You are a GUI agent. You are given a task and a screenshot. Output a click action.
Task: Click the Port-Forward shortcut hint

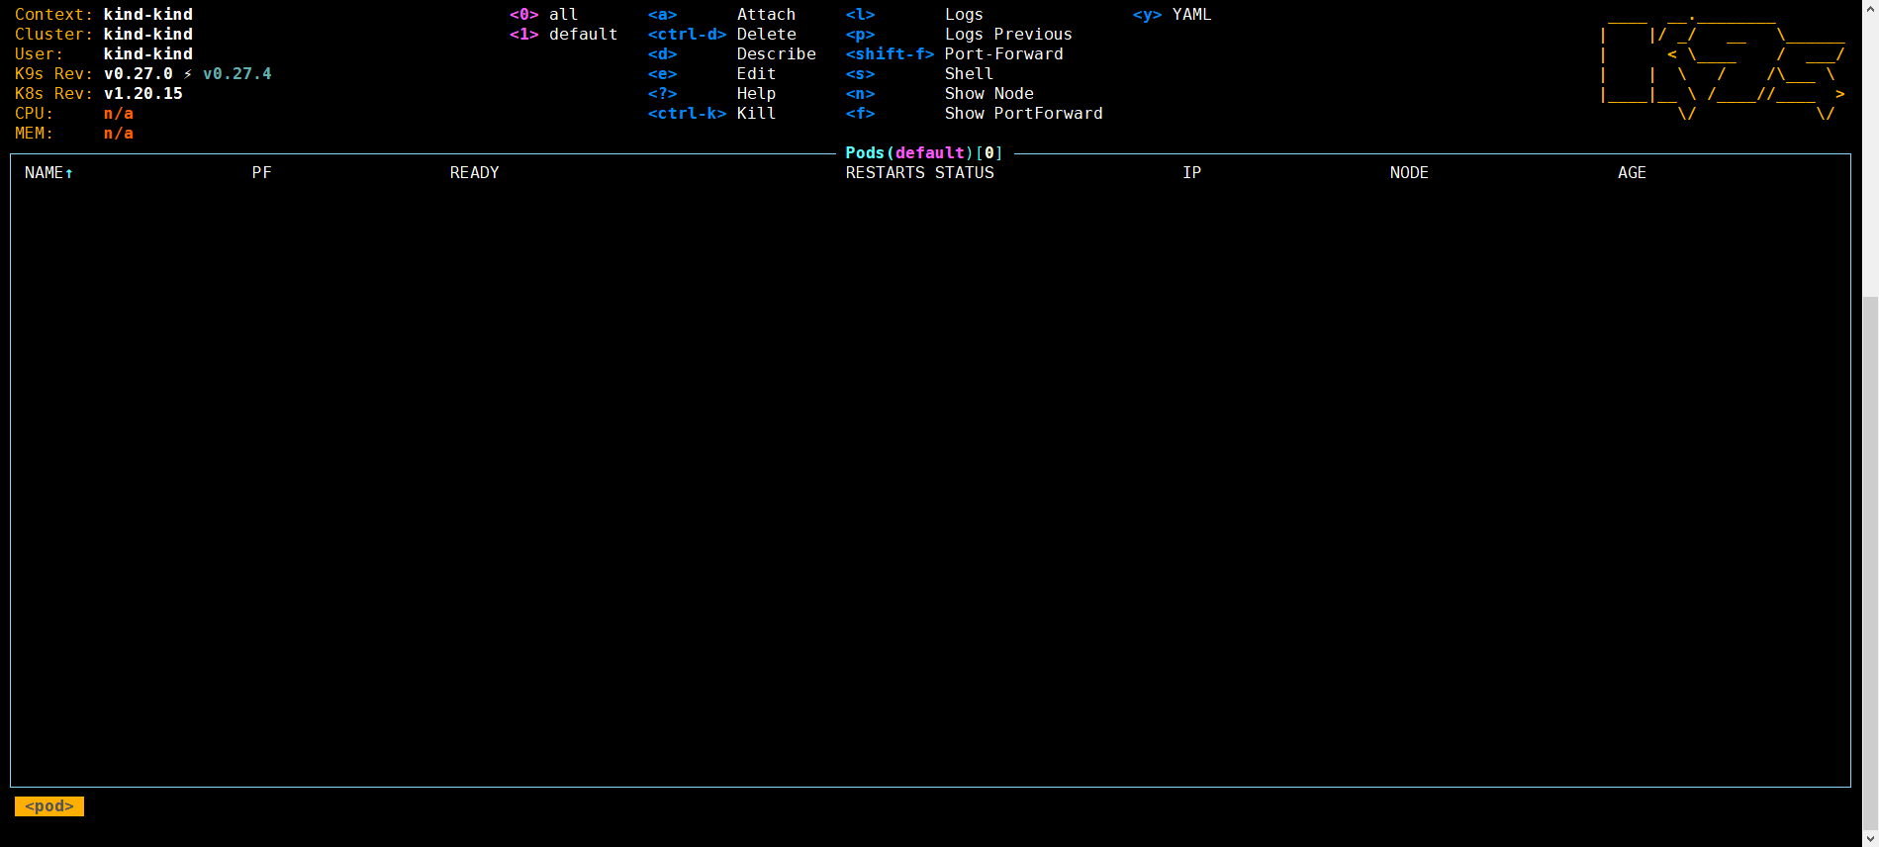coord(1003,54)
